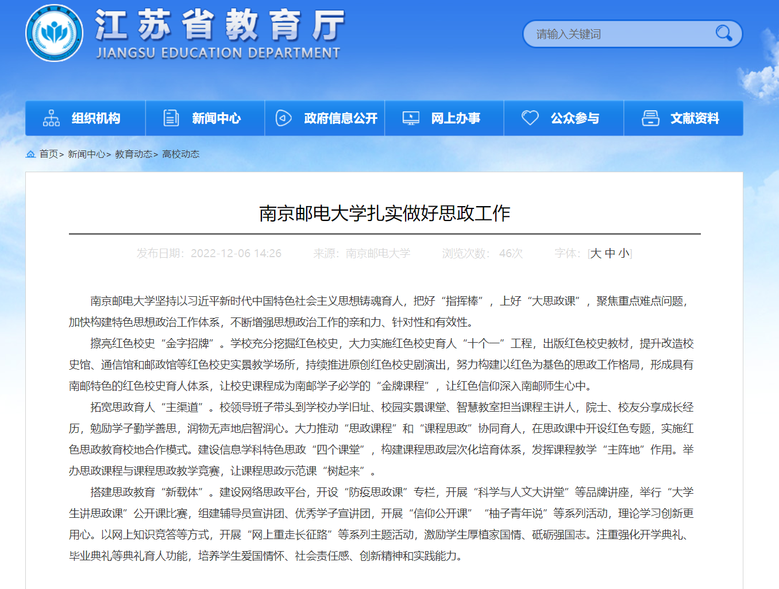Choose the 小 font size option
The width and height of the screenshot is (779, 589).
624,253
